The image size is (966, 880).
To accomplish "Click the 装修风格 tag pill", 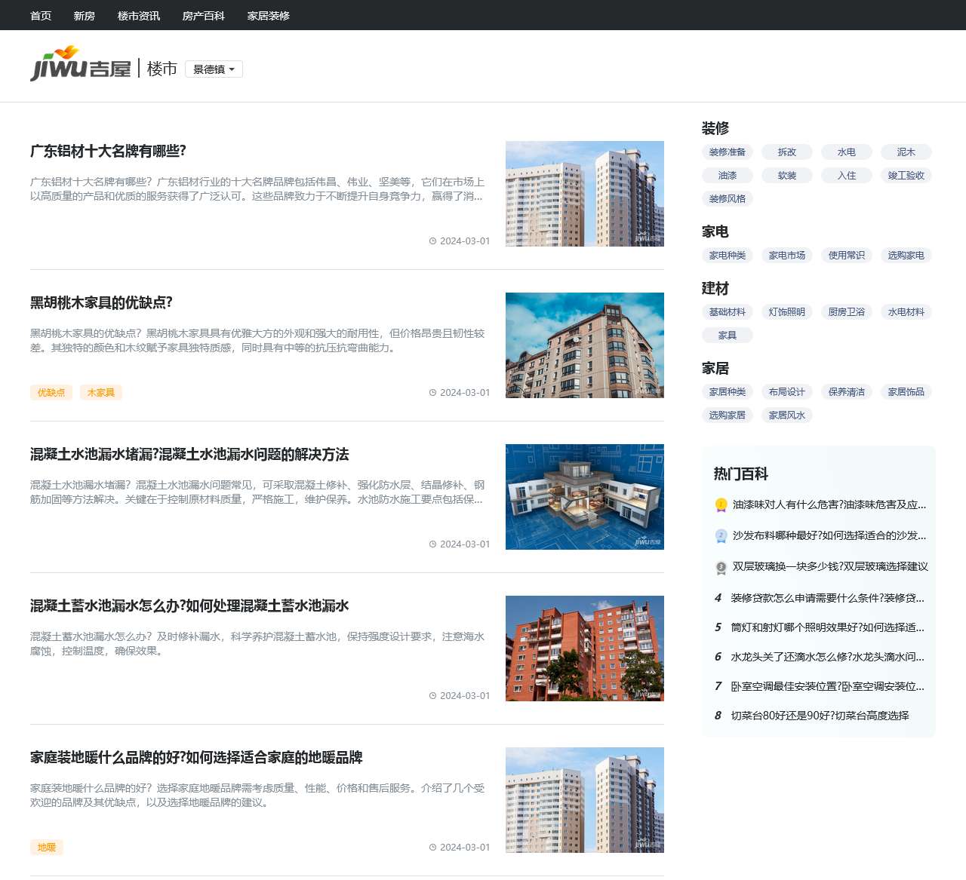I will [x=728, y=198].
